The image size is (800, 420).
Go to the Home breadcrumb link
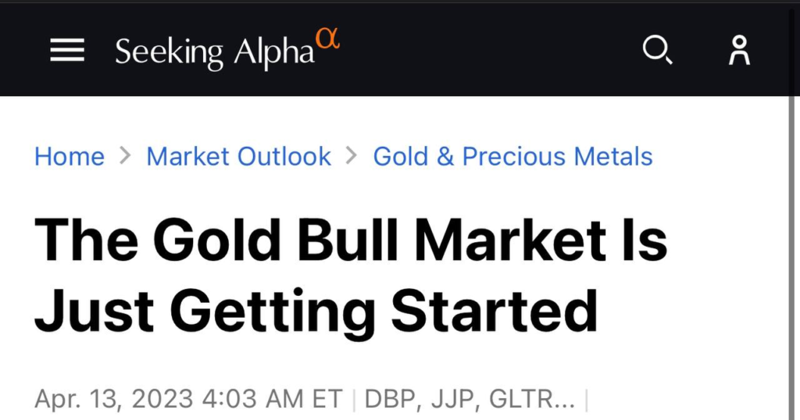click(70, 156)
